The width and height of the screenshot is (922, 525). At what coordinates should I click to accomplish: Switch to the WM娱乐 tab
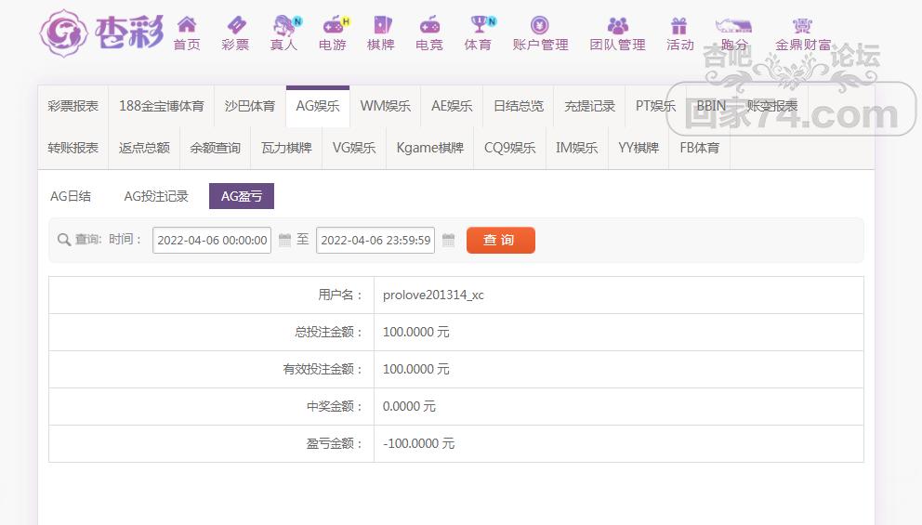pos(385,106)
